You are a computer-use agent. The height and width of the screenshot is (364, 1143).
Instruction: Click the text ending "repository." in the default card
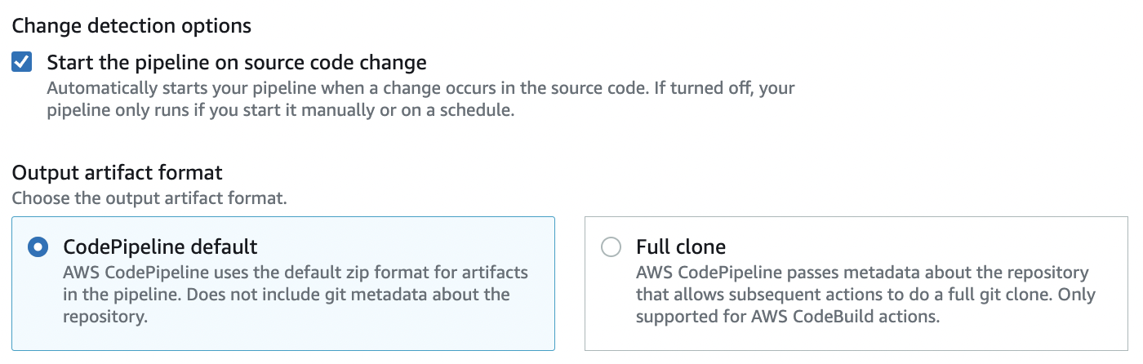[105, 317]
